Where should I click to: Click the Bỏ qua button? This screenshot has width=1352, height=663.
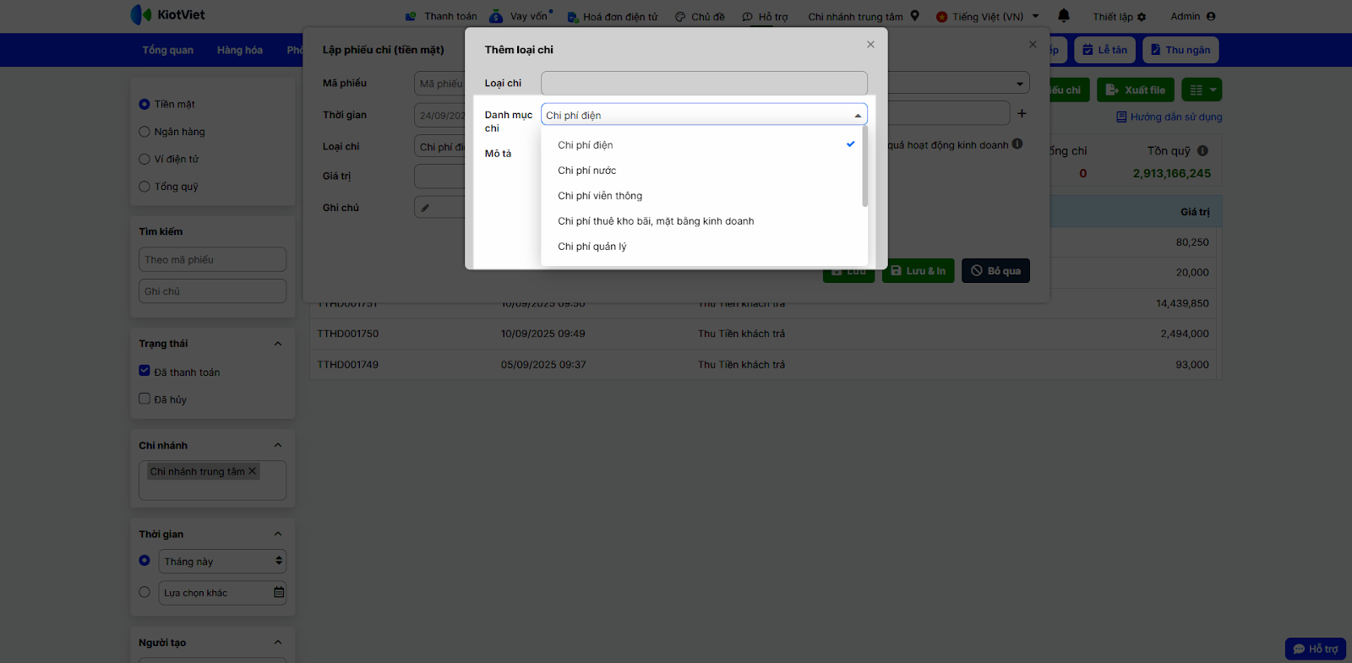pyautogui.click(x=995, y=271)
